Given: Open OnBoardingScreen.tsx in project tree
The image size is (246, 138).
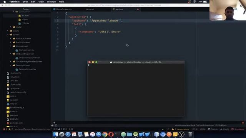Looking at the screenshot, I should point(29,58).
